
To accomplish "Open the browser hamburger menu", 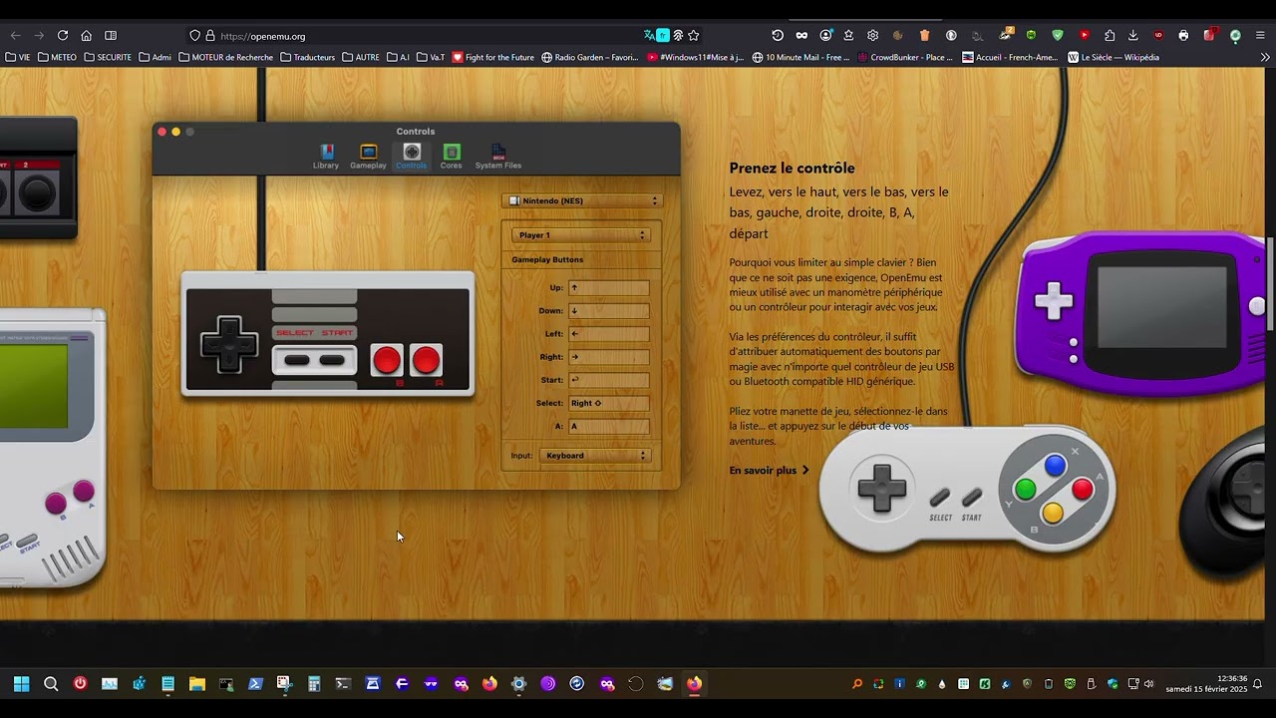I will (1260, 35).
